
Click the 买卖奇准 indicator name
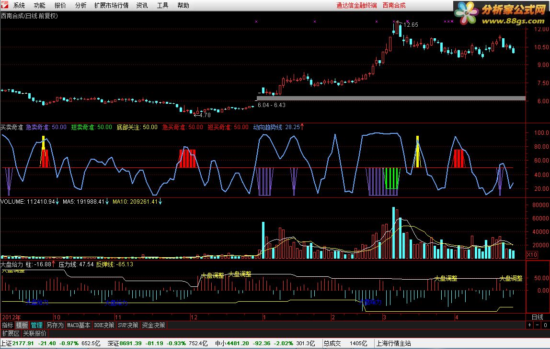tap(11, 127)
